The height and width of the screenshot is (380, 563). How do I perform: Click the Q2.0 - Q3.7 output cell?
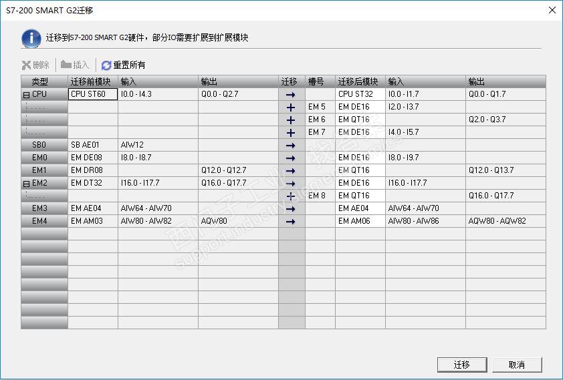pyautogui.click(x=505, y=120)
